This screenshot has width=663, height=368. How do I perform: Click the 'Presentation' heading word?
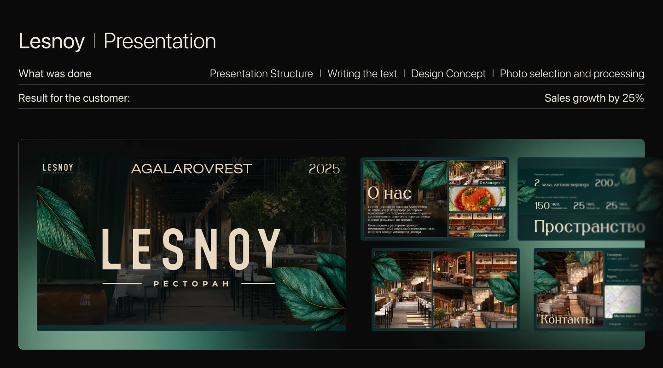tap(160, 41)
